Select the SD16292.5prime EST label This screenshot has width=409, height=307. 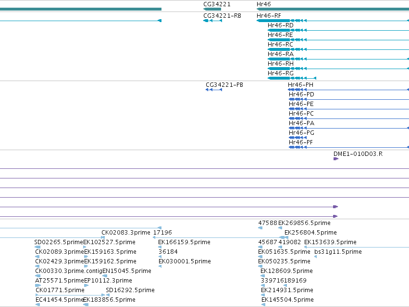click(x=130, y=290)
